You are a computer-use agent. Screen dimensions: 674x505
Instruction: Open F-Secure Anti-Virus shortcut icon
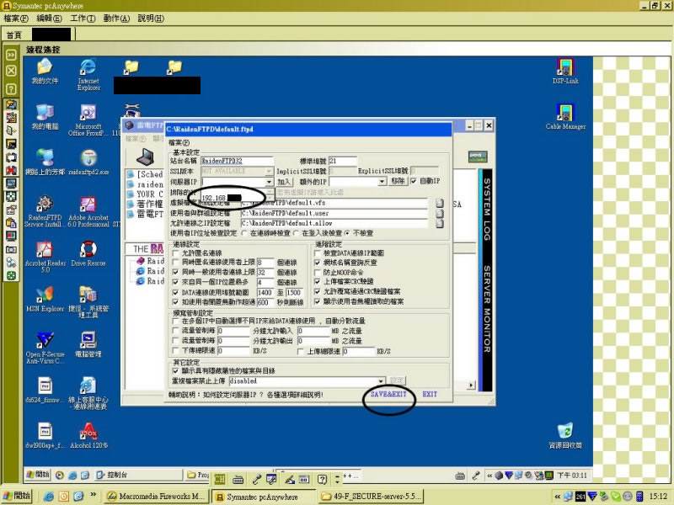(45, 348)
